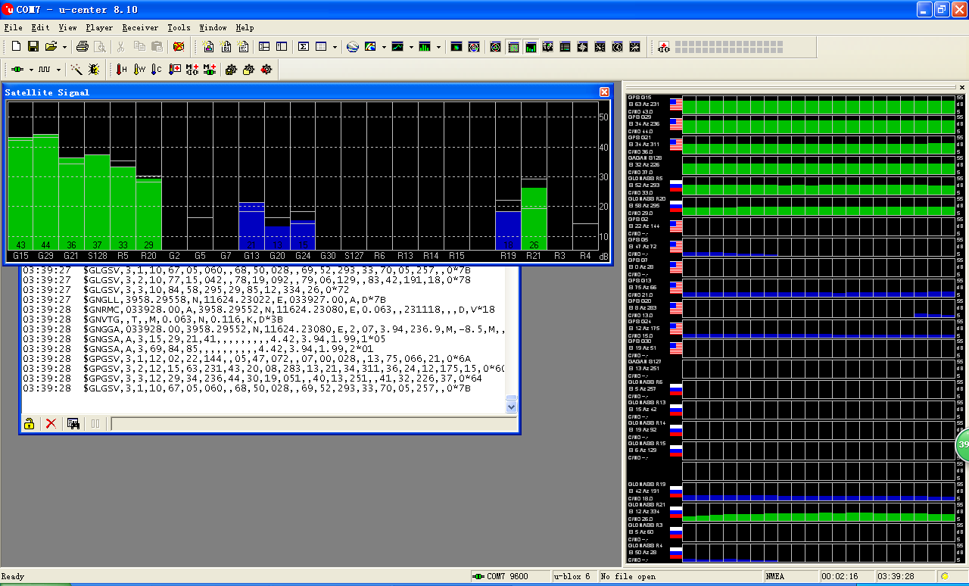Select the $GNRMC line in console
Viewport: 969px width, 586px height.
click(x=258, y=309)
